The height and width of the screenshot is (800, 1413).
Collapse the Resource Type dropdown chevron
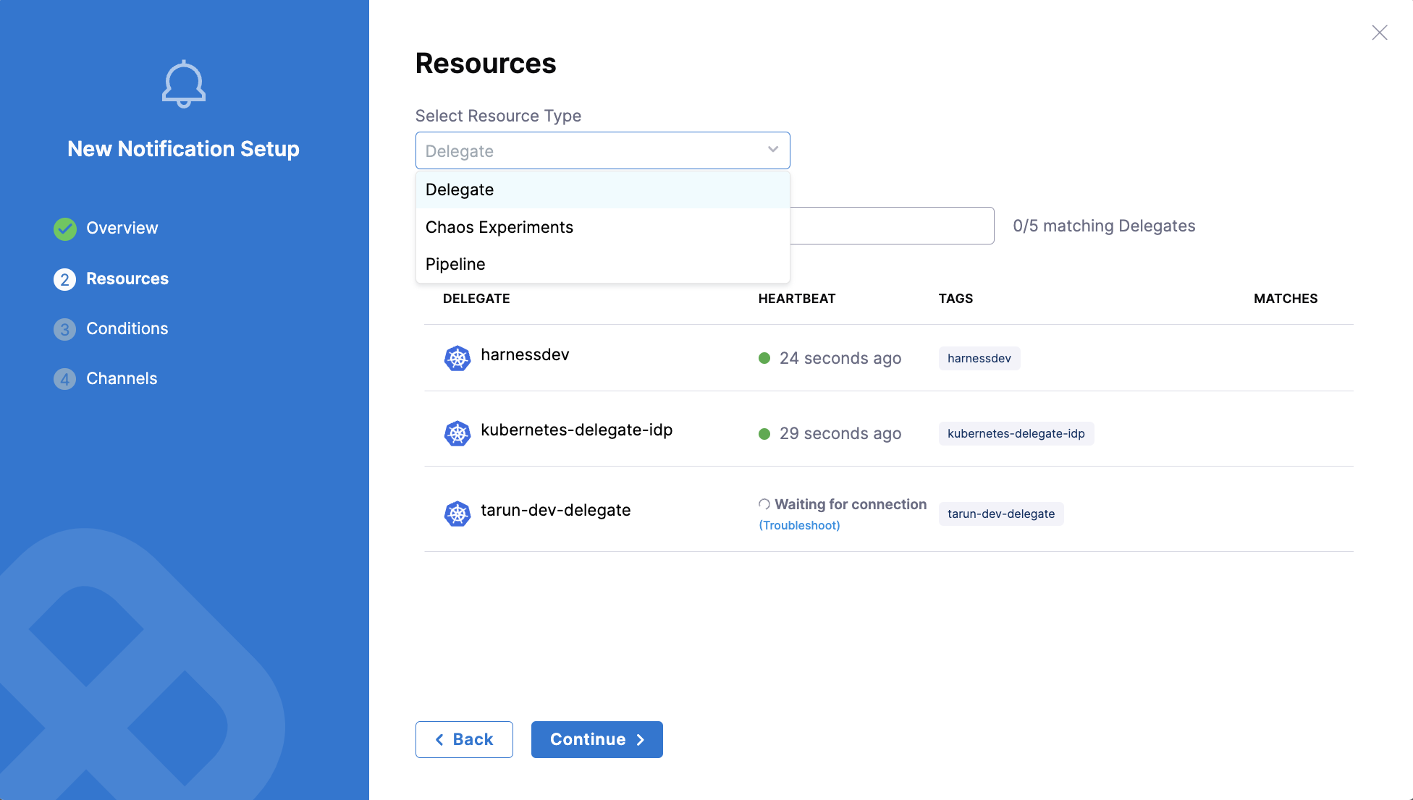pos(773,150)
